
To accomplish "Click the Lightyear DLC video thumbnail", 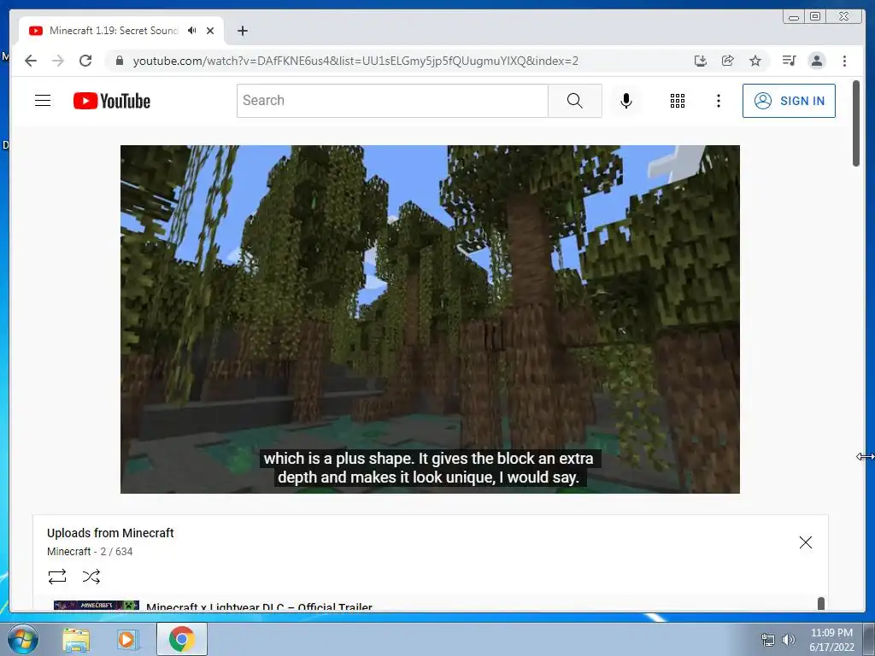I will (97, 606).
